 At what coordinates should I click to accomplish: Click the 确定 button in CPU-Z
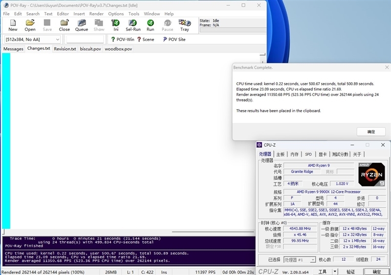click(376, 272)
